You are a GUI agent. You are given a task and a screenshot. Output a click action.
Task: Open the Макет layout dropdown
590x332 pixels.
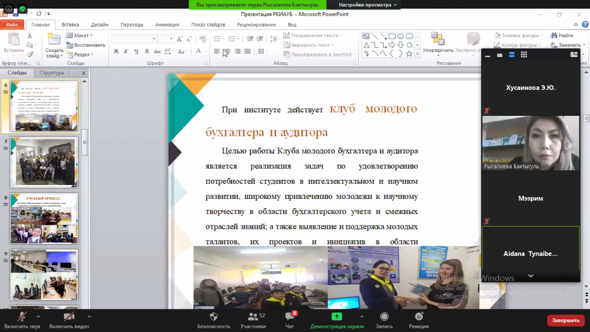(x=80, y=35)
